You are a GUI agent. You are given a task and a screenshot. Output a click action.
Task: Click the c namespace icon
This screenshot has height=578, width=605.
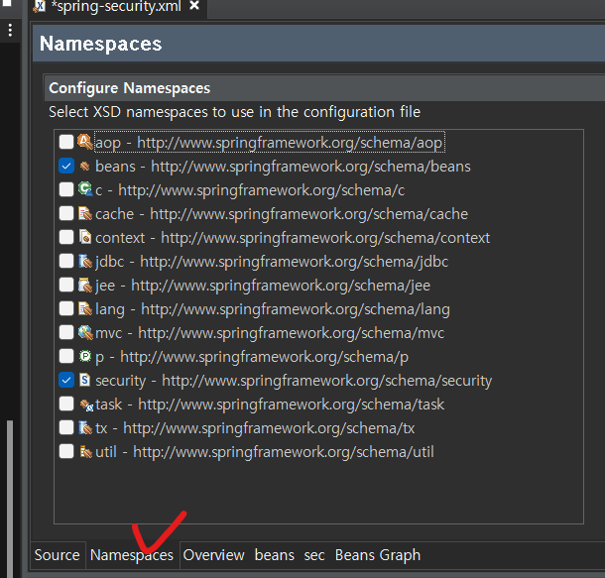tap(85, 189)
